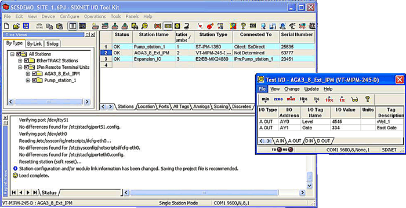Click the question mark help icon in Test I/O
Screen dimensions: 406x208
[x=367, y=99]
